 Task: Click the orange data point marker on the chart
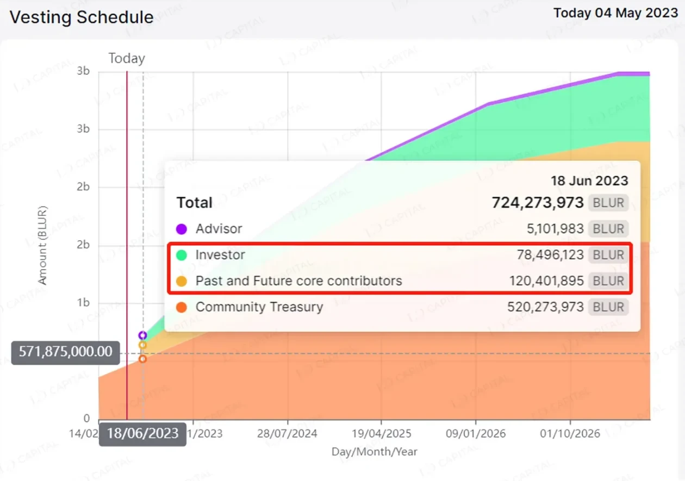142,359
